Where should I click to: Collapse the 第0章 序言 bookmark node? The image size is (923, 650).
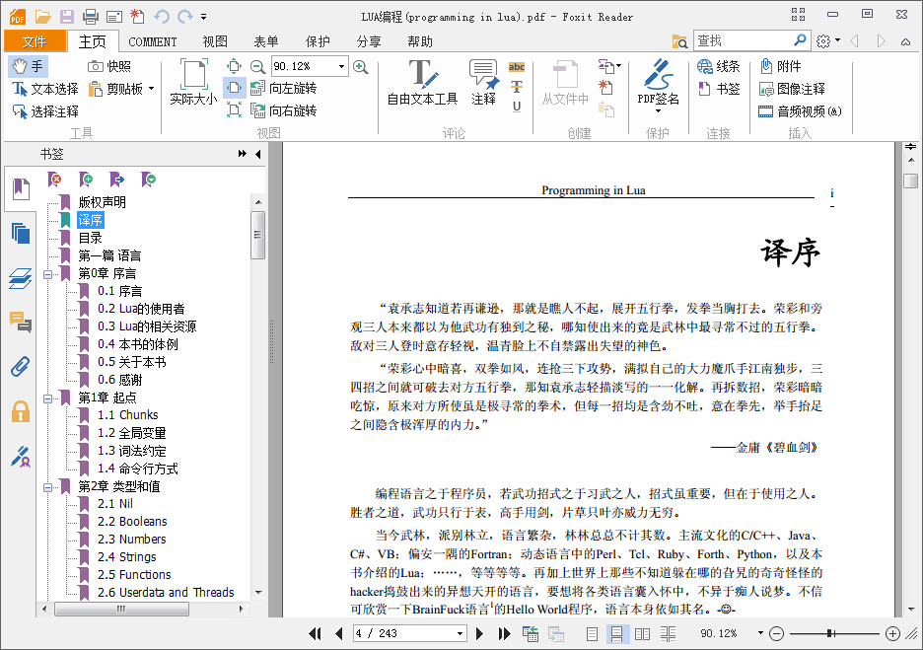click(x=47, y=273)
